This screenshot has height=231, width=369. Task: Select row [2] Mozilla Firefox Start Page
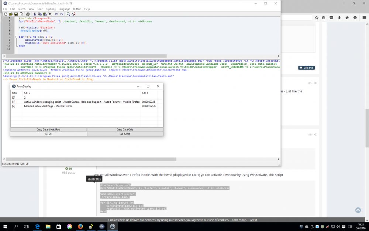(x=48, y=106)
